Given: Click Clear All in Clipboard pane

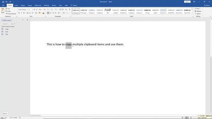Looking at the screenshot, I should pos(13,24).
